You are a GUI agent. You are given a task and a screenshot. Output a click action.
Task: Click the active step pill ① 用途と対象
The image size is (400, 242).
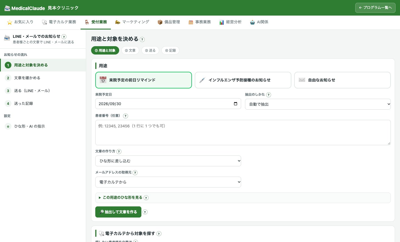point(105,51)
